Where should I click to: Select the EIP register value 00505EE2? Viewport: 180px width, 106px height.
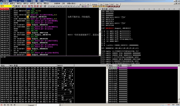click(x=110, y=28)
